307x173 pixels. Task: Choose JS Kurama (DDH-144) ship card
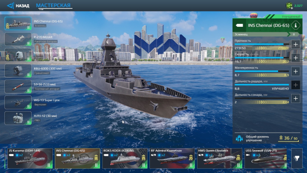tap(30, 158)
